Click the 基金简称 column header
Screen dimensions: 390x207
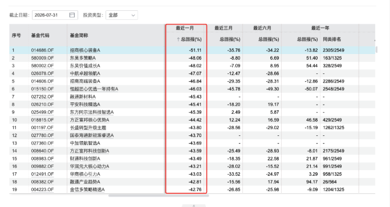(79, 35)
